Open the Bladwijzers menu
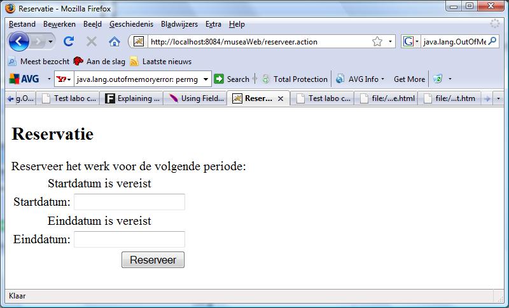The image size is (509, 308). [179, 24]
